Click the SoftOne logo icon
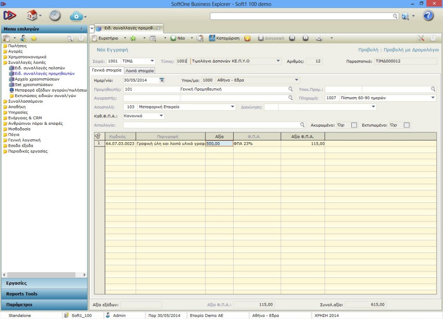 (10, 15)
